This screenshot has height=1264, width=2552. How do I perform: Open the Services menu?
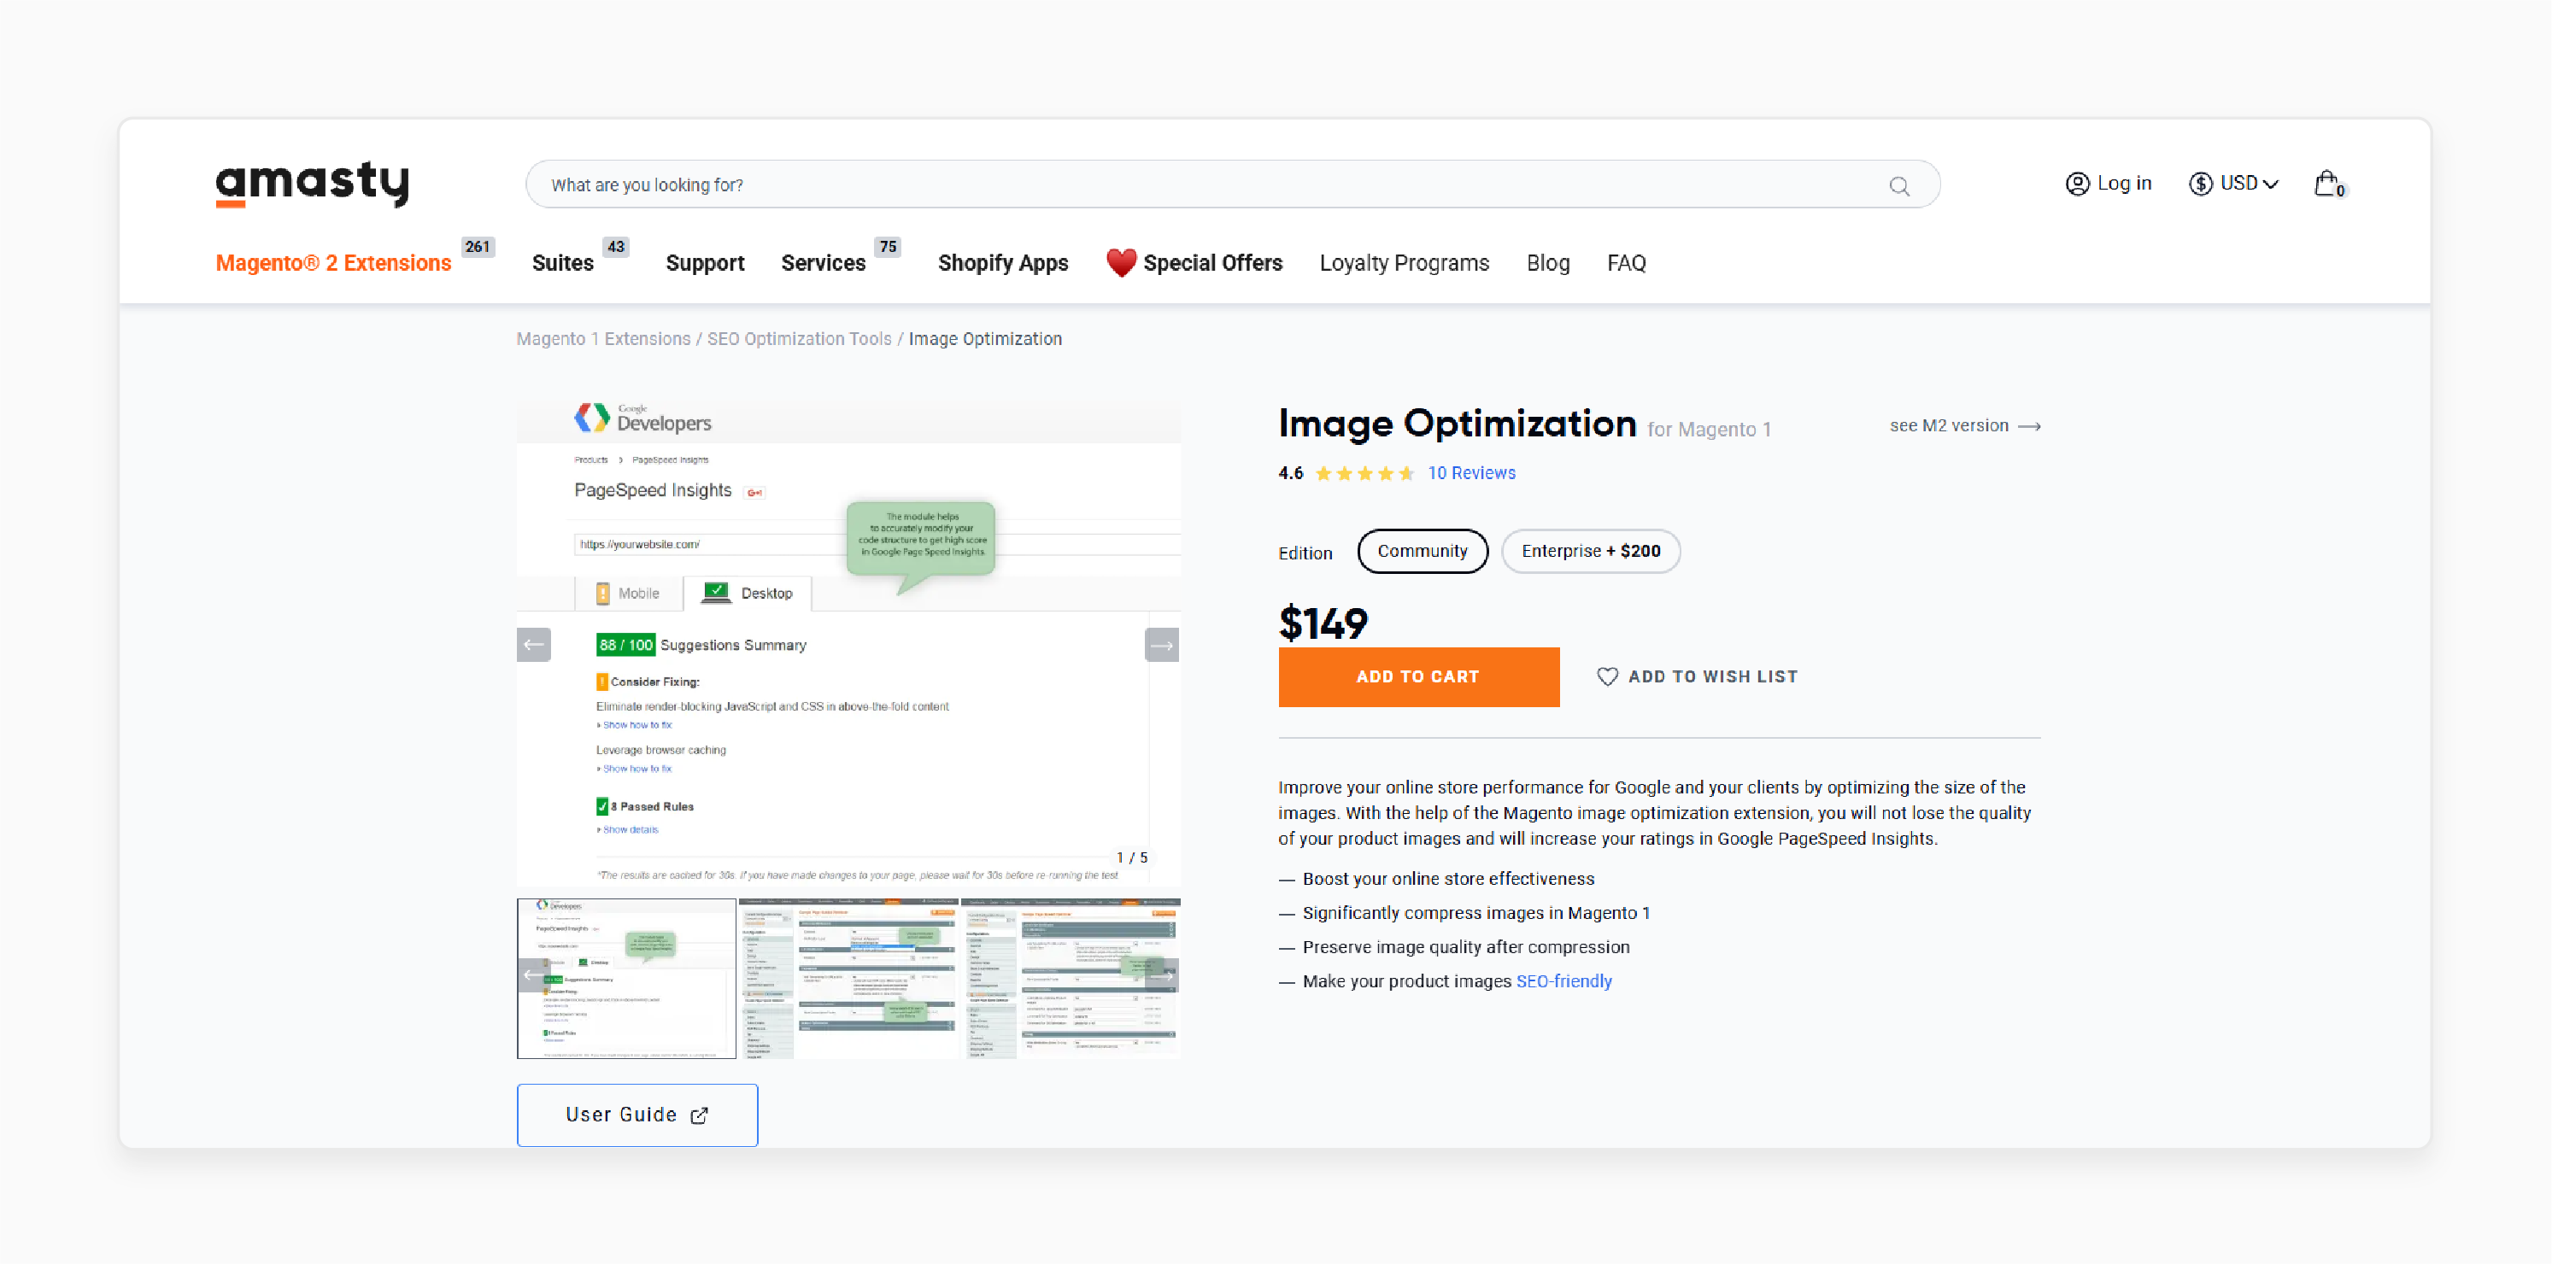click(824, 264)
